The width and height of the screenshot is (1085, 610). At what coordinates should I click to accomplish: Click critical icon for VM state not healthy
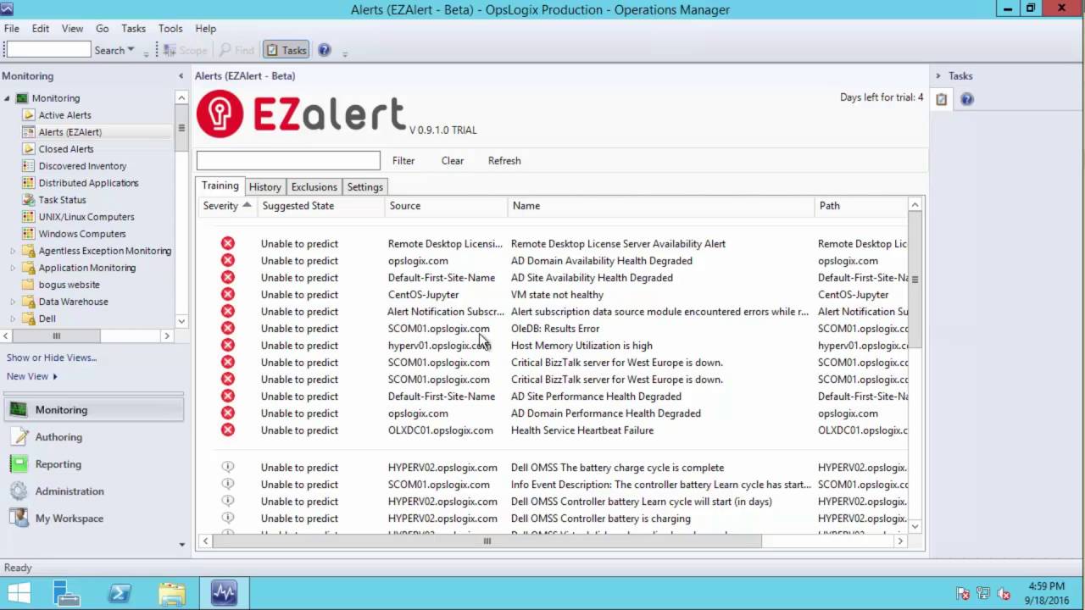point(228,294)
